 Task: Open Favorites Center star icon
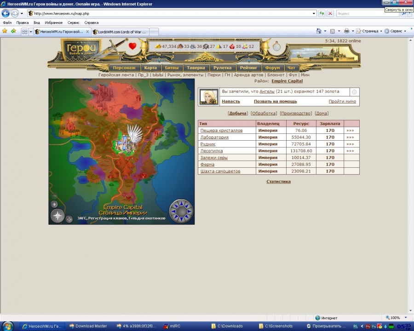[x=5, y=31]
